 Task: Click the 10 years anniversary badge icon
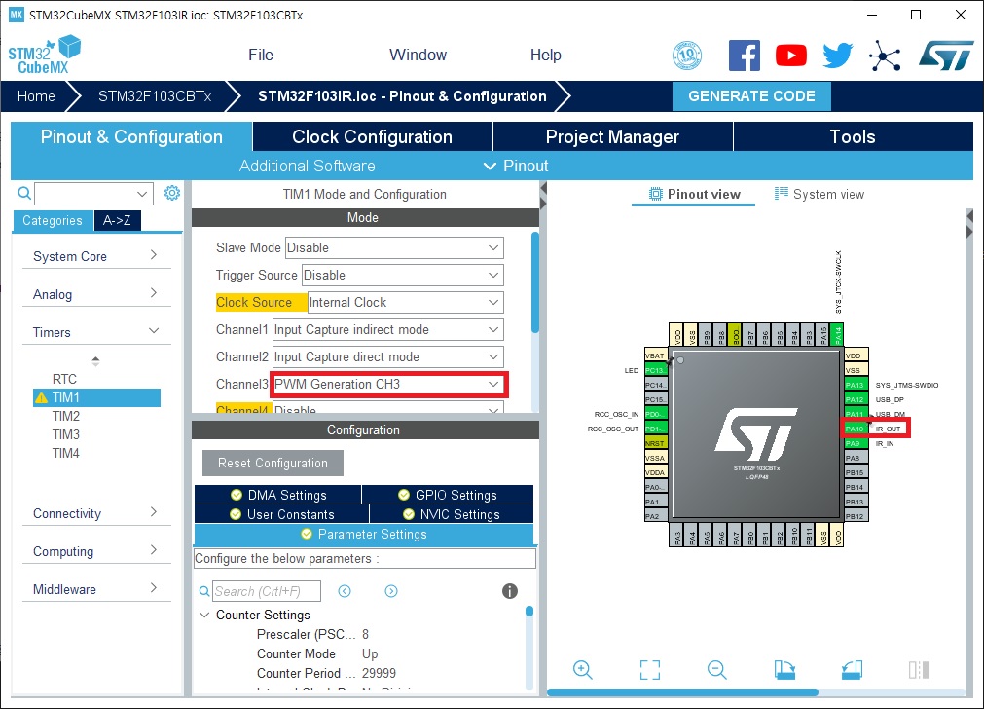pyautogui.click(x=687, y=56)
